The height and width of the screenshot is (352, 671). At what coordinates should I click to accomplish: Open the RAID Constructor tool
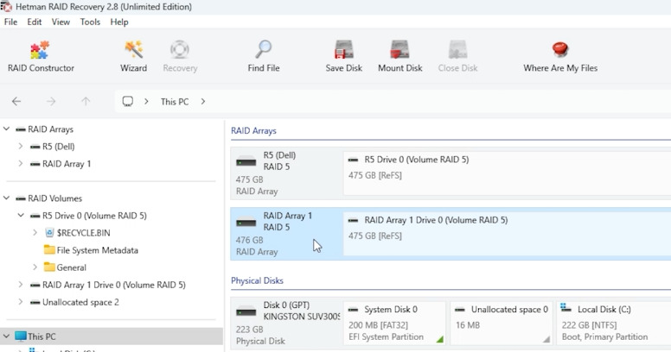point(41,56)
